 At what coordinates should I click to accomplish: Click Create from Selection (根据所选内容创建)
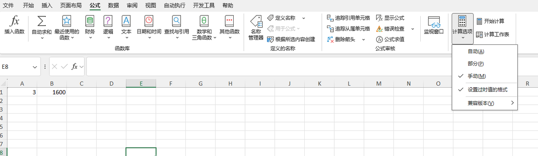pos(291,39)
